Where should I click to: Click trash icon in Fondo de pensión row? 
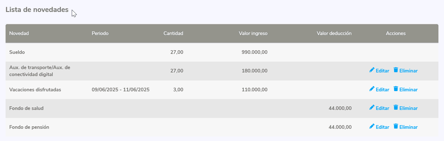[396, 126]
